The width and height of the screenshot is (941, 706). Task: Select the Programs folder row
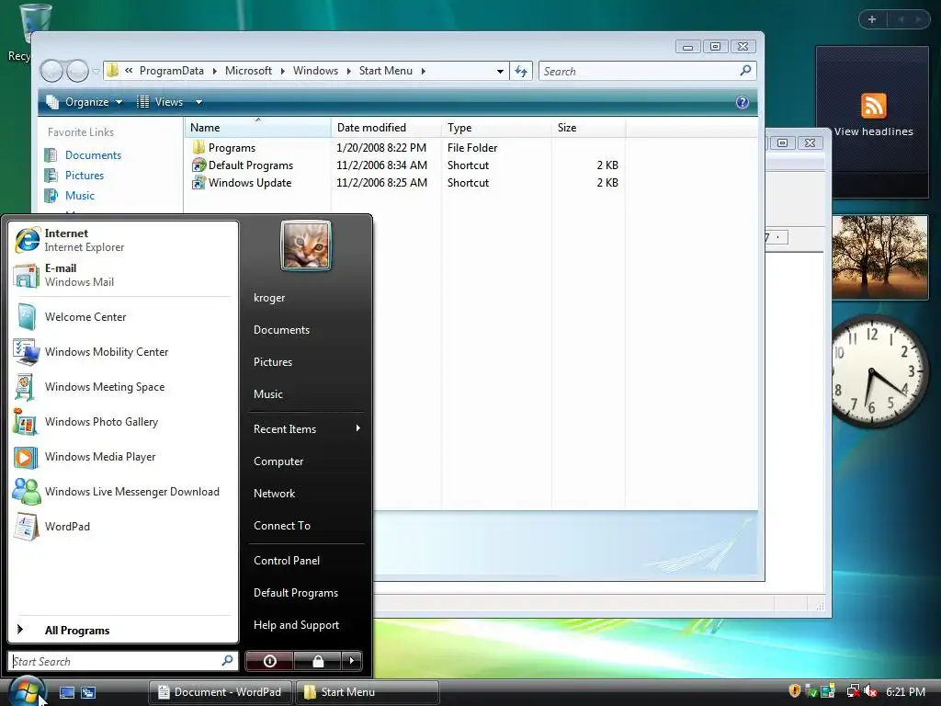click(x=405, y=148)
